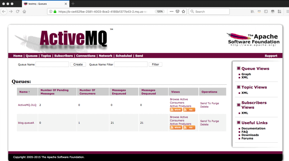The image size is (289, 161).
Task: Purge the ActiveMQ.DLQ queue
Action: point(215,103)
